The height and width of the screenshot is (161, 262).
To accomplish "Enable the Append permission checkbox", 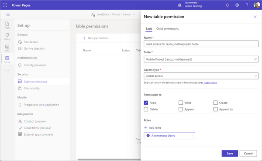I will pyautogui.click(x=181, y=109).
